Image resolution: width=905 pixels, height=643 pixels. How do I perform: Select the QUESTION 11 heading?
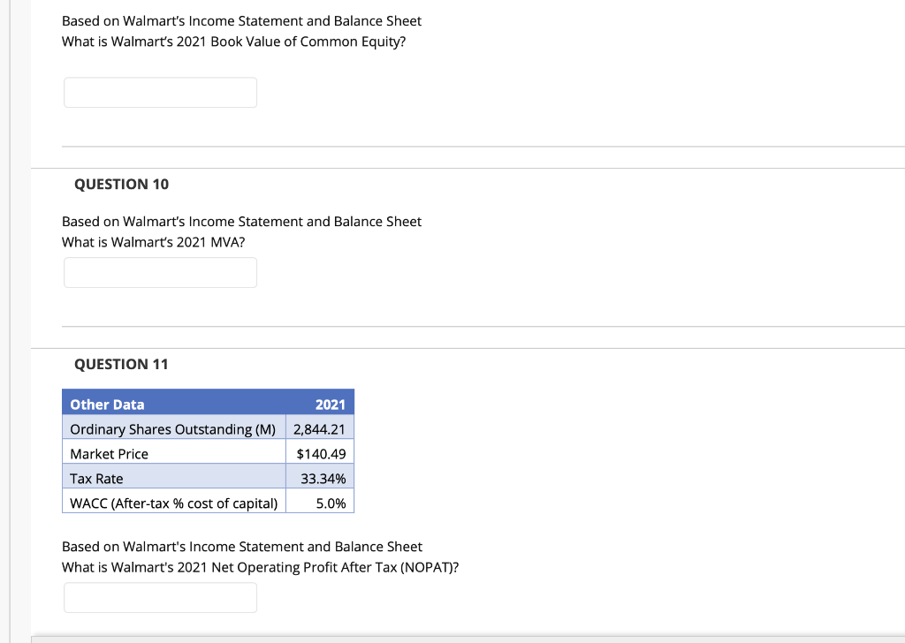pos(121,364)
